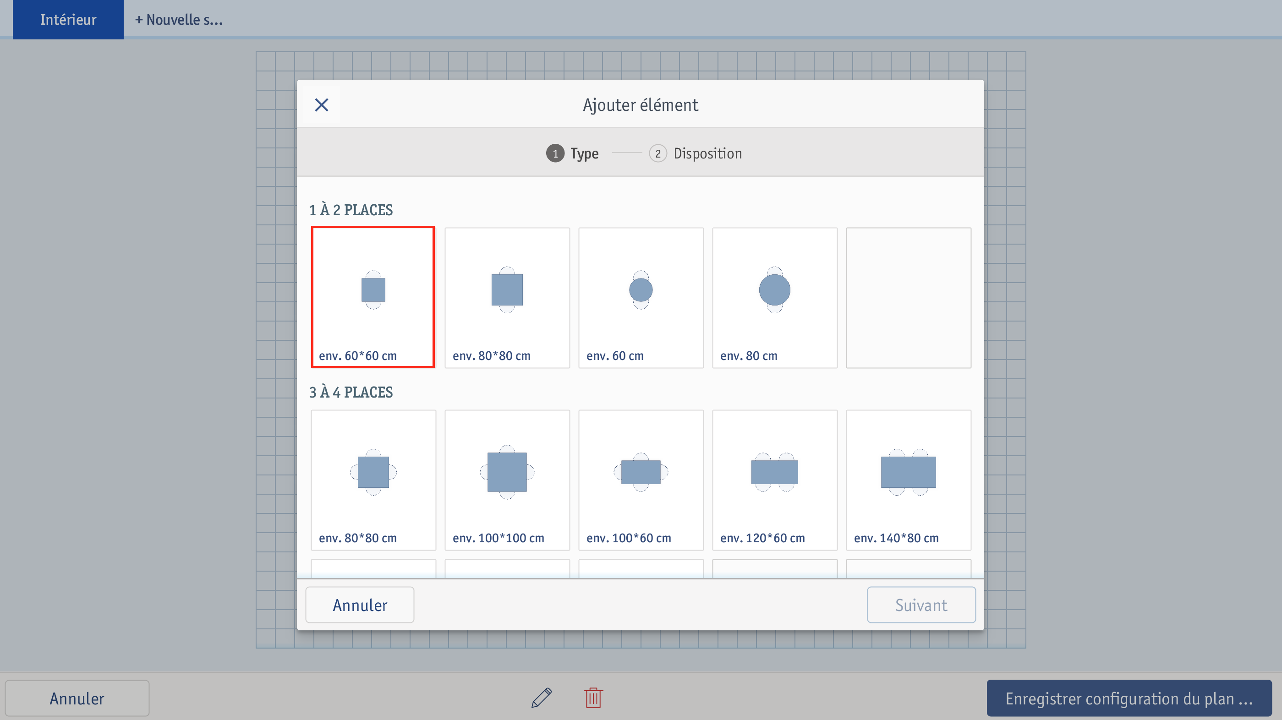1282x720 pixels.
Task: Click the 3 À 4 PLACES heading
Action: tap(351, 392)
